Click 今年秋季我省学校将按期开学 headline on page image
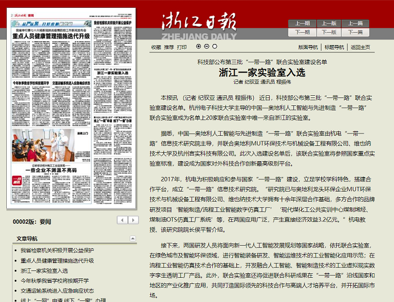The height and width of the screenshot is (302, 394). 31,83
